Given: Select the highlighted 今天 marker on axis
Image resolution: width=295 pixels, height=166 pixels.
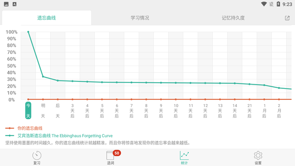Looking at the screenshot, I should pyautogui.click(x=28, y=110).
